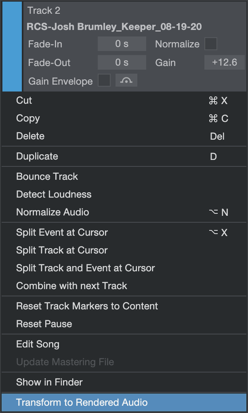Toggle the Gain Envelope checkbox
Image resolution: width=248 pixels, height=413 pixels.
coord(104,81)
